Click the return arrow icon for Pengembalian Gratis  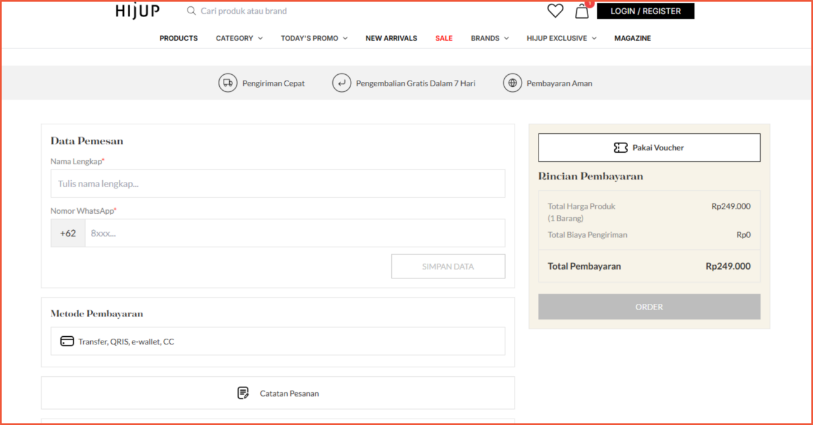(x=342, y=83)
